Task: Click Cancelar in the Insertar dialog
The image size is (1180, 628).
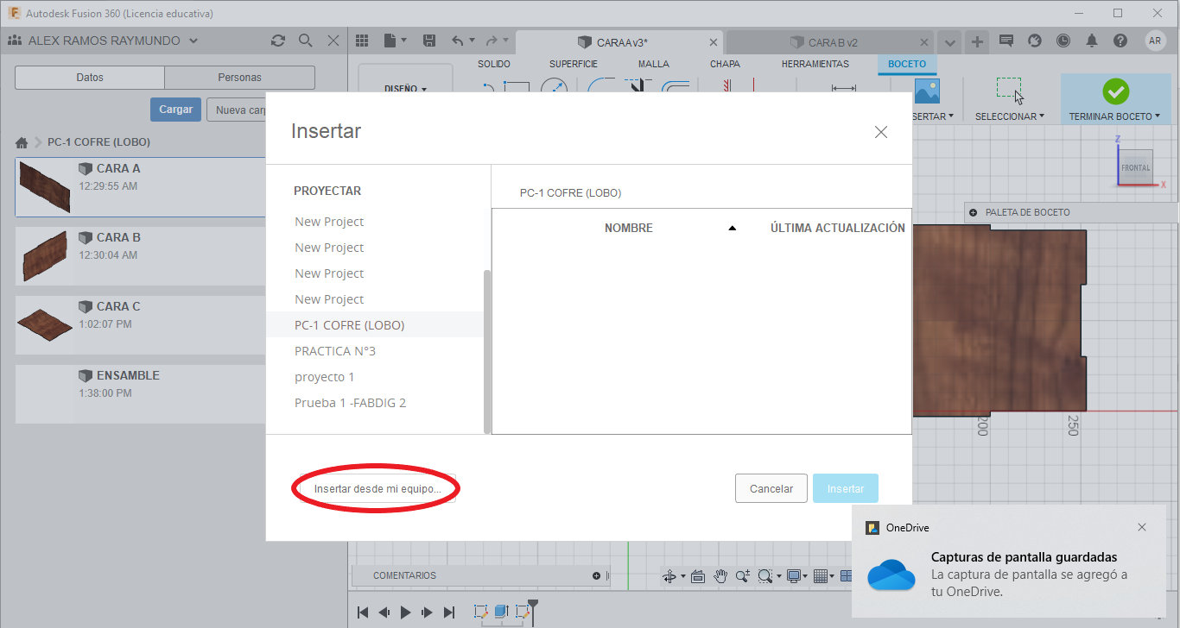Action: click(x=771, y=488)
